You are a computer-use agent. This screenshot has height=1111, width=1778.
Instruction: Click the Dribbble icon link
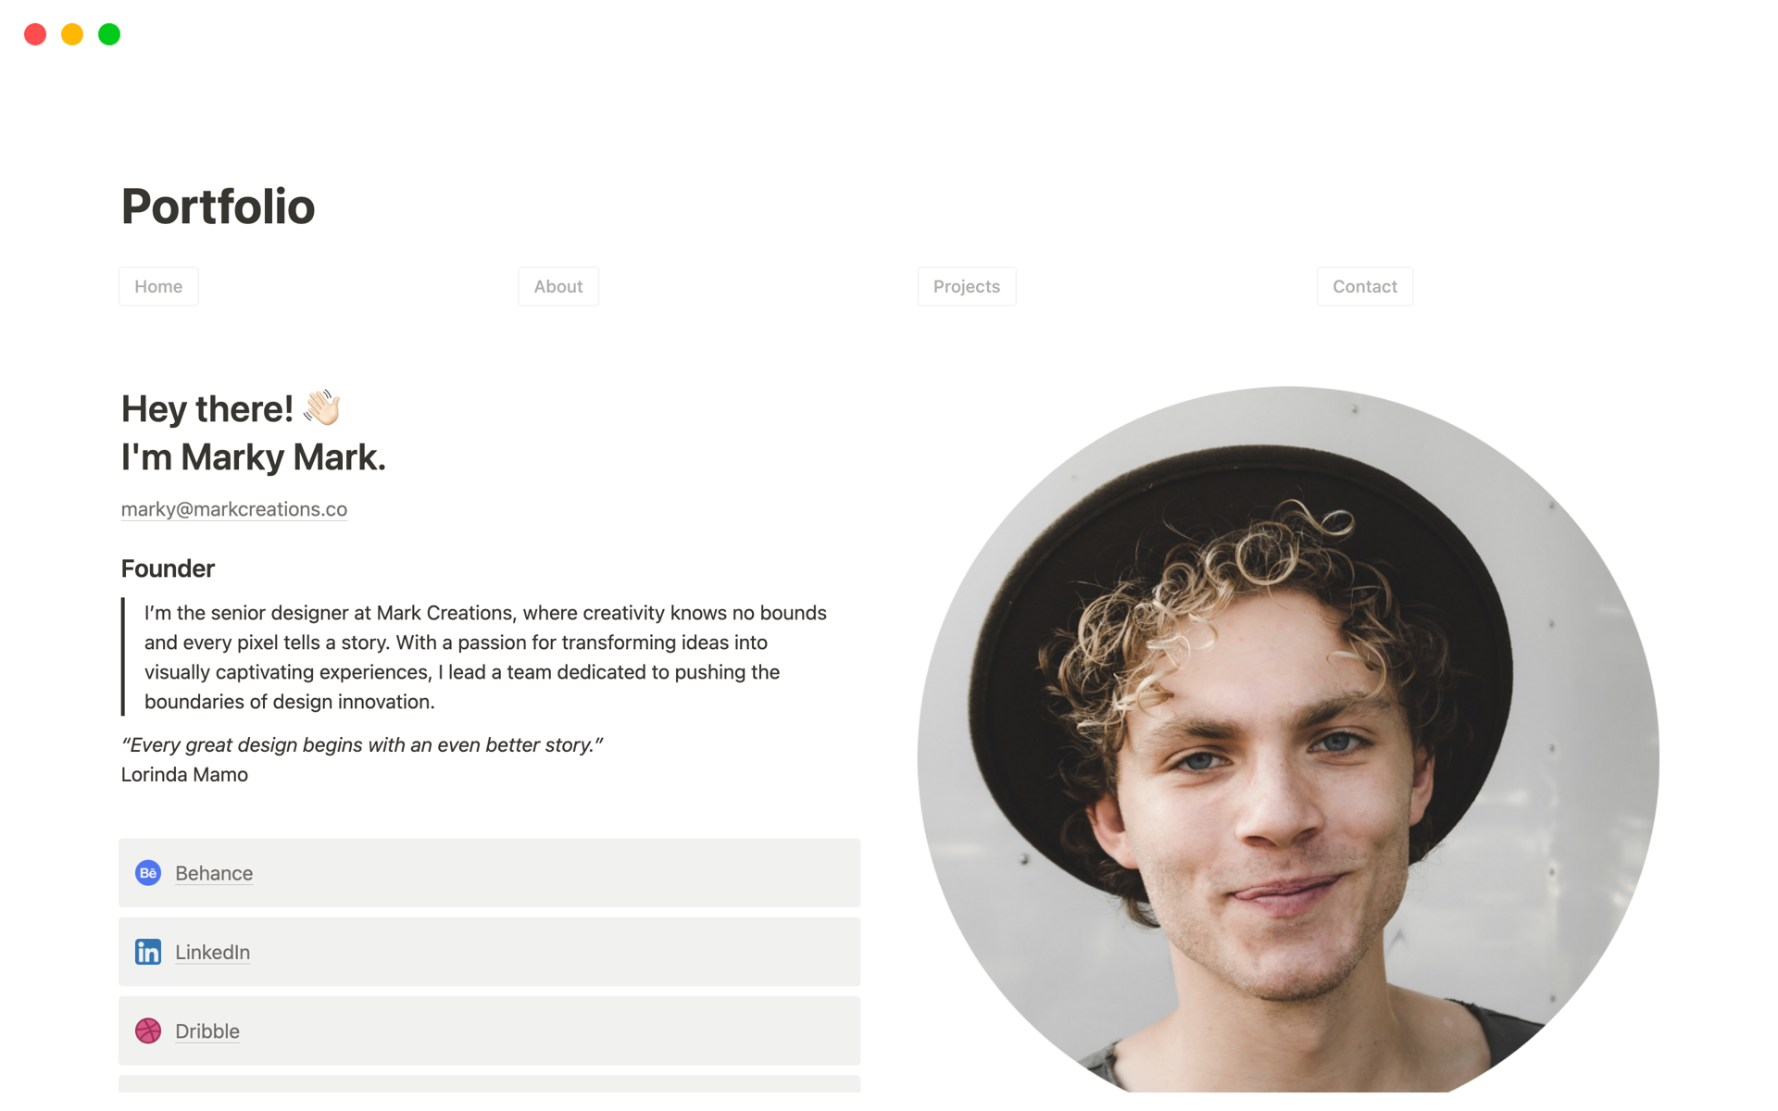tap(148, 1030)
